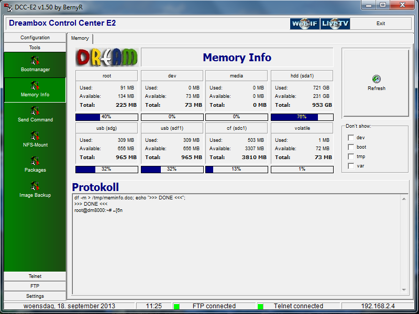Click the volatile 1% usage bar

tap(302, 169)
